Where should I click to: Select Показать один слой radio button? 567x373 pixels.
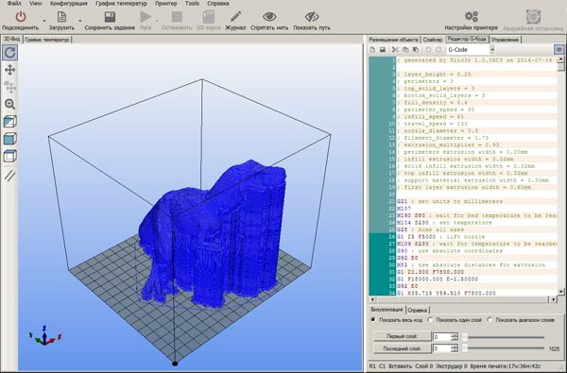430,320
